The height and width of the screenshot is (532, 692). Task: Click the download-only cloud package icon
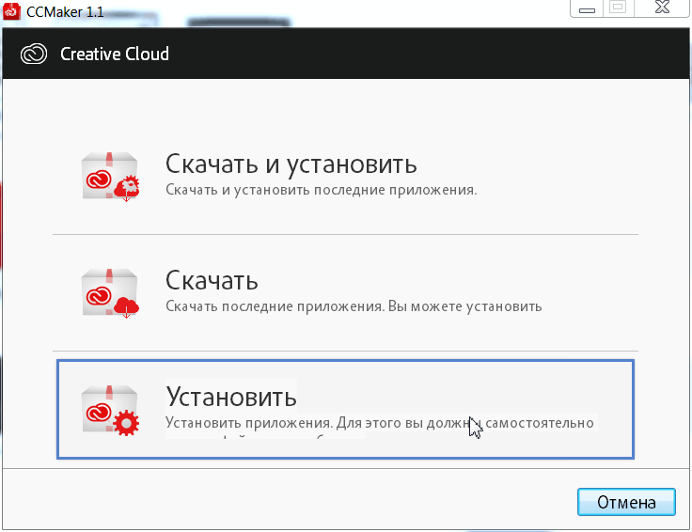[x=110, y=293]
